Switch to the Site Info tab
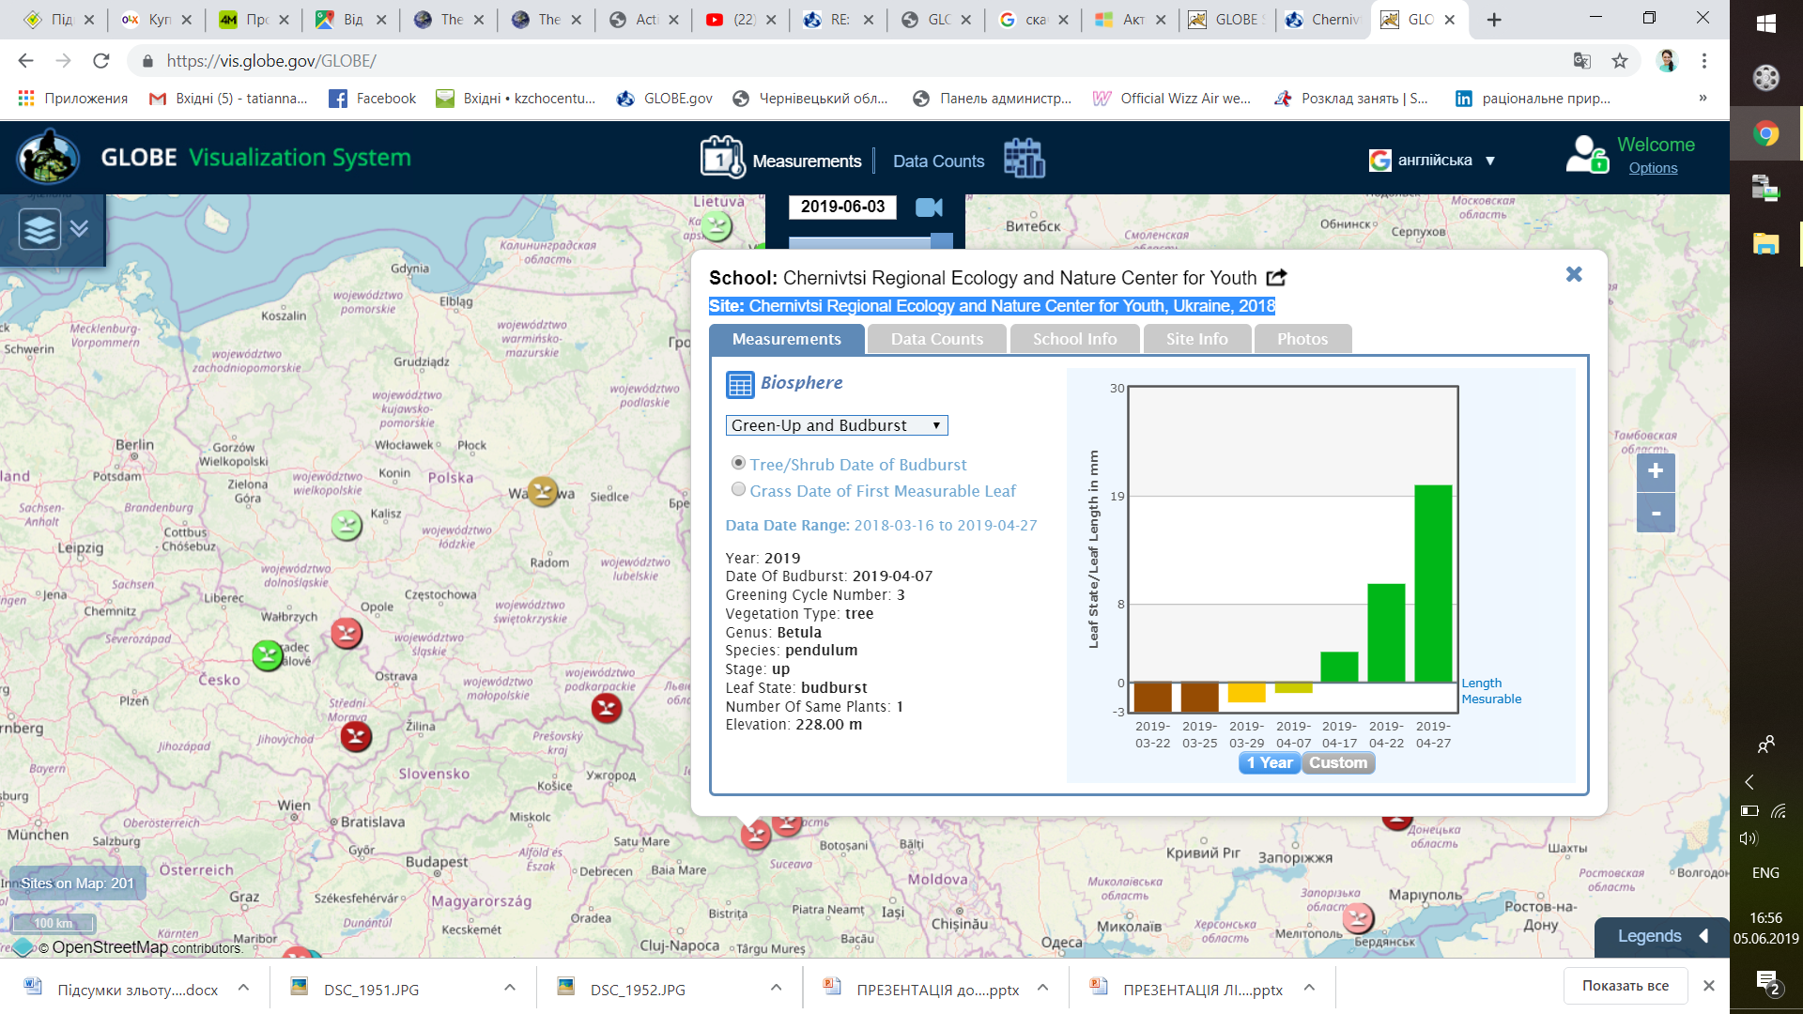This screenshot has height=1014, width=1803. (1196, 339)
